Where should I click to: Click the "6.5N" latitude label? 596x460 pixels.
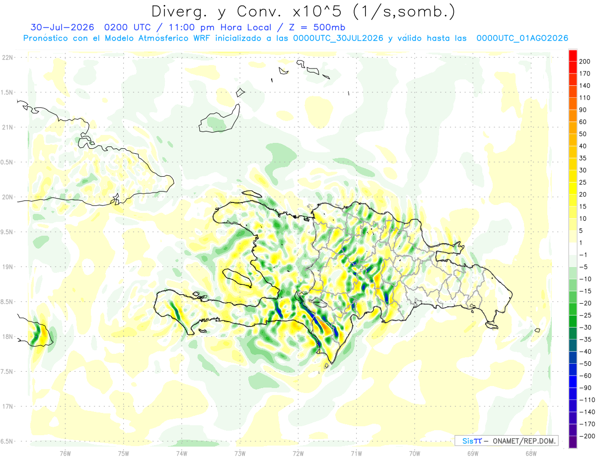(x=7, y=441)
